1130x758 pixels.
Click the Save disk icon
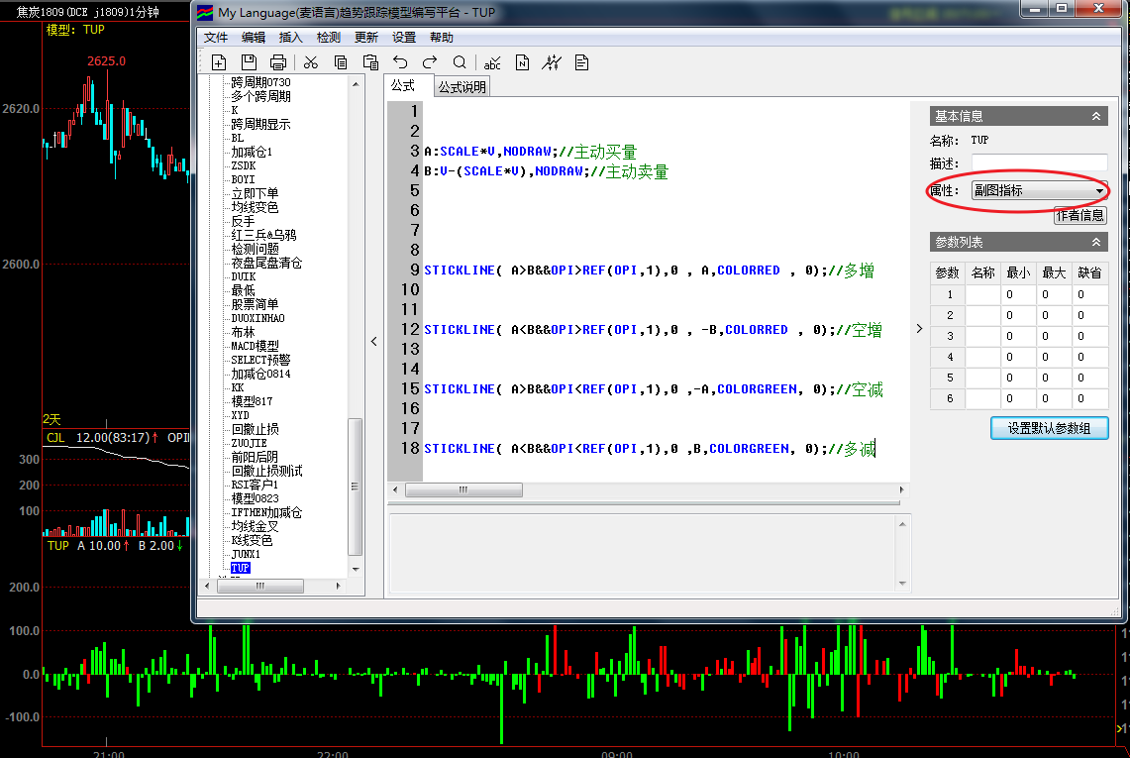coord(250,62)
